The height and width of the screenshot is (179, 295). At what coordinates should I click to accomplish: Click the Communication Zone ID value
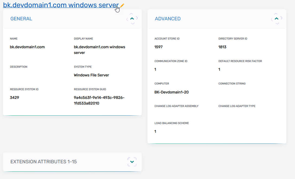pos(155,69)
